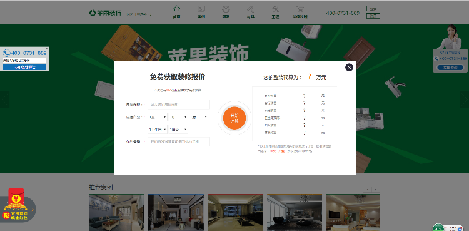The image size is (469, 231).
Task: Open the second recommended case thumbnail
Action: [x=176, y=212]
